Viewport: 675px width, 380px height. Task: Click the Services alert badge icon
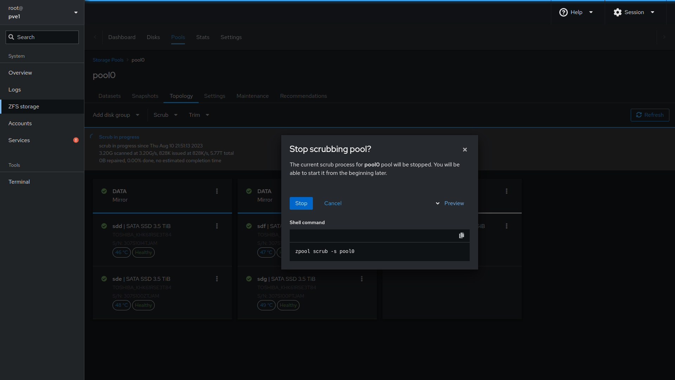tap(76, 140)
